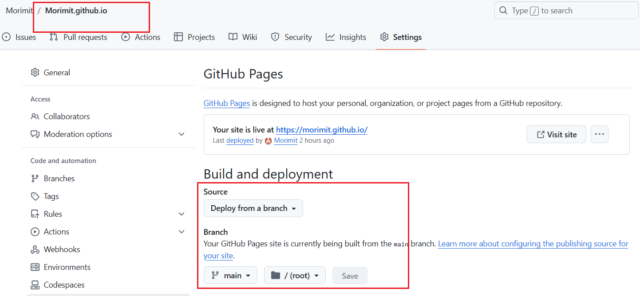
Task: Open the /(root) folder dropdown
Action: pyautogui.click(x=295, y=275)
